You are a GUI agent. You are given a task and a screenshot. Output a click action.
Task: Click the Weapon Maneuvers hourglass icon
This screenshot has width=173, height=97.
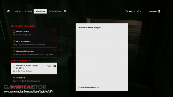point(14,51)
